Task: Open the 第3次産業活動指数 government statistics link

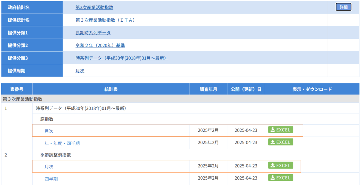Action: (94, 8)
